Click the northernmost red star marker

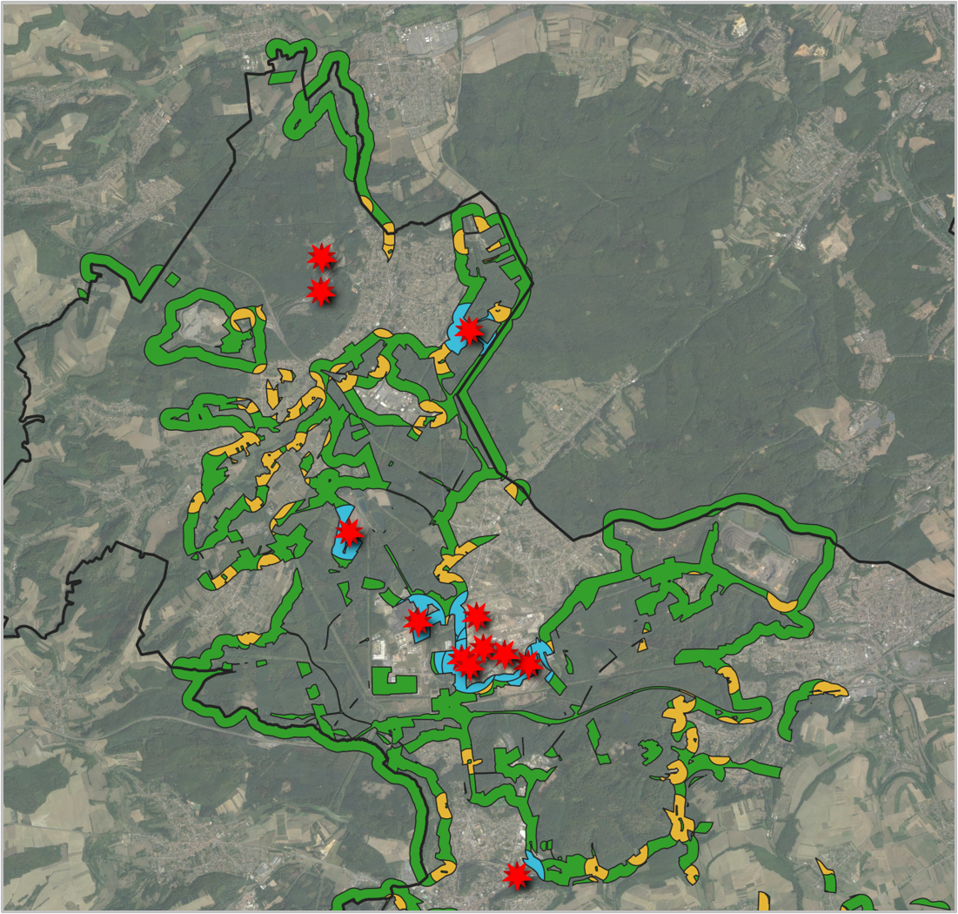(x=322, y=256)
